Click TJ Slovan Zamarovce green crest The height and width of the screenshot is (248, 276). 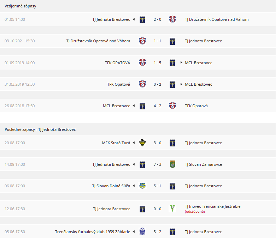tap(172, 164)
